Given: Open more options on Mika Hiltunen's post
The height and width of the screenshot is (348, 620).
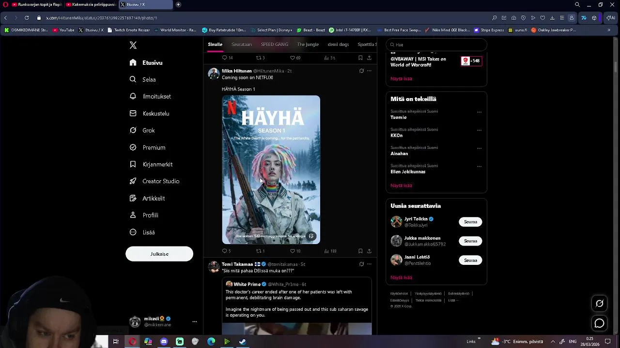Looking at the screenshot, I should 369,71.
